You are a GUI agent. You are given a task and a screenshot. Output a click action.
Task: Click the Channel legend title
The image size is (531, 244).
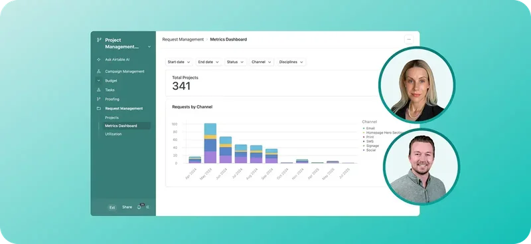(370, 122)
